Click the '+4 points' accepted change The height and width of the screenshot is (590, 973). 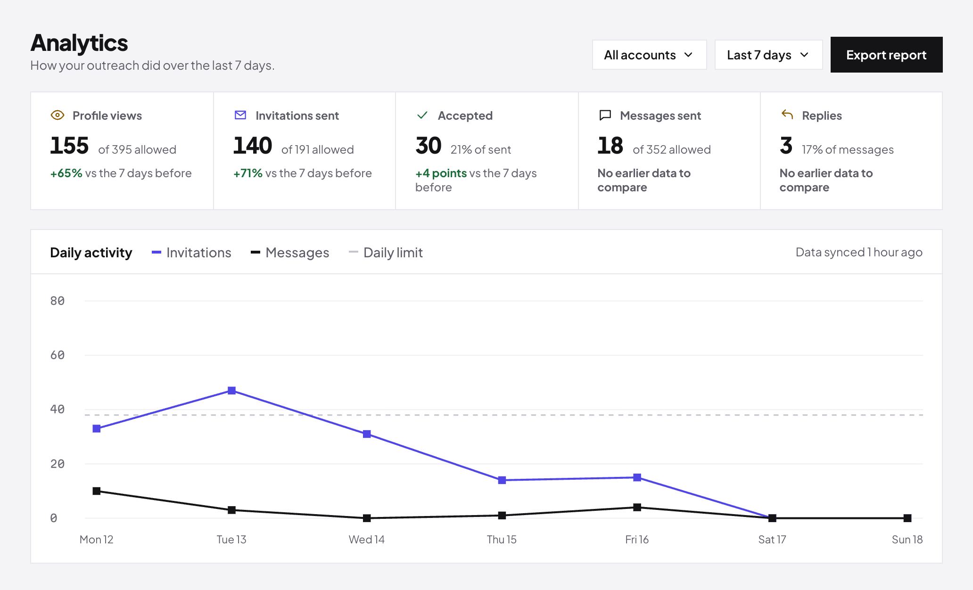441,173
